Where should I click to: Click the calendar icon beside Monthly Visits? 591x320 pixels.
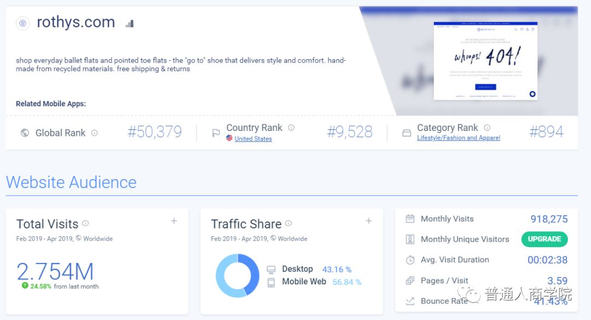pos(410,219)
